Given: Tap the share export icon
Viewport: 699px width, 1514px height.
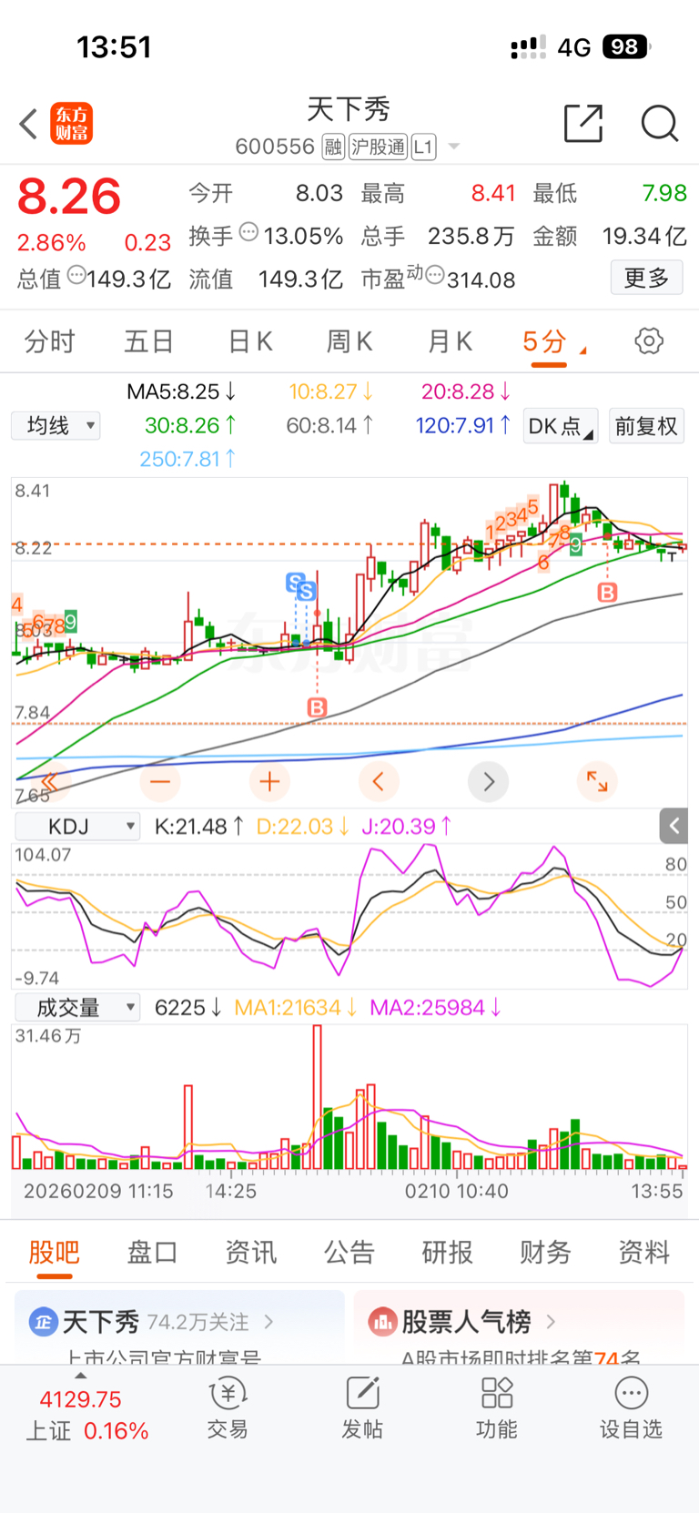Looking at the screenshot, I should pos(583,123).
